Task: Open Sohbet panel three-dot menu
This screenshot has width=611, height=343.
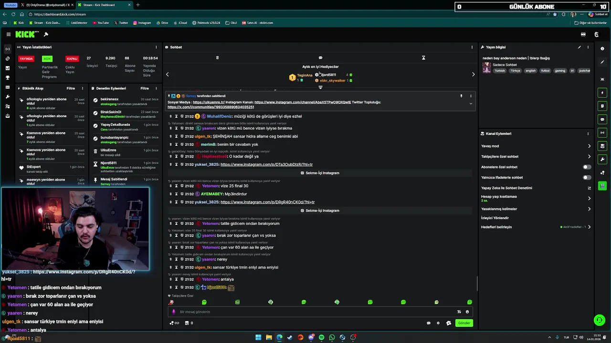Action: point(472,47)
